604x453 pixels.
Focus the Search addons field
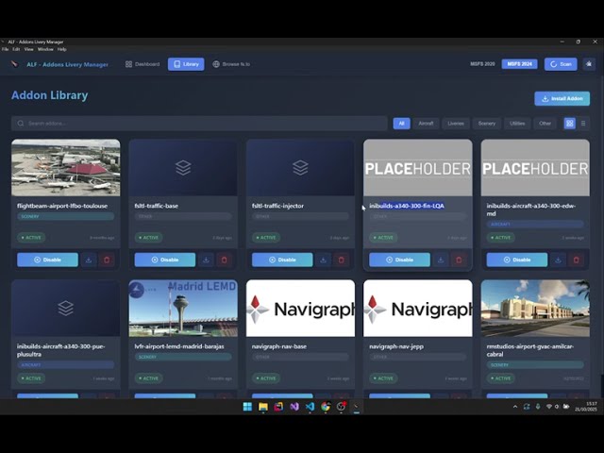pos(199,124)
